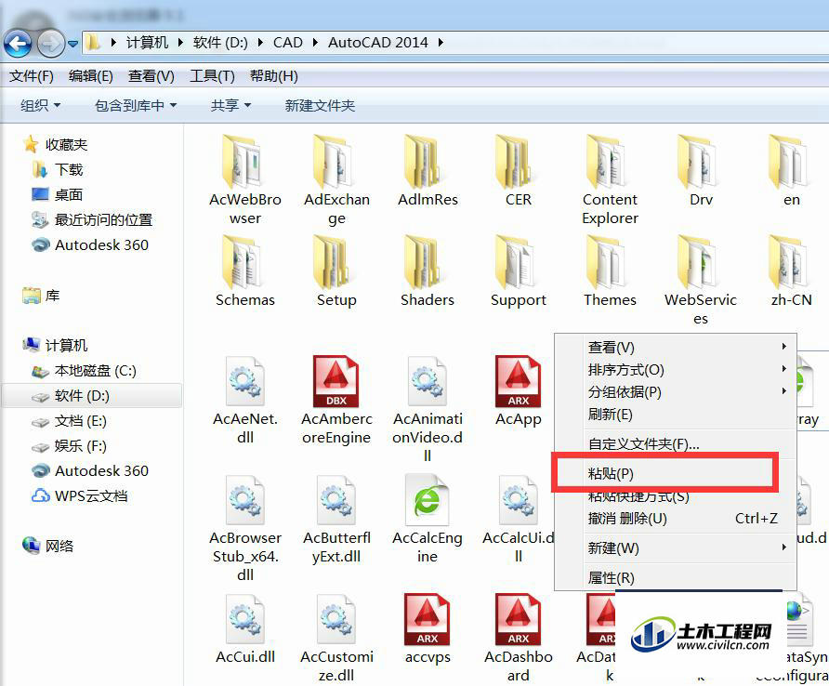
Task: Click the Forward navigation arrow
Action: [x=51, y=44]
